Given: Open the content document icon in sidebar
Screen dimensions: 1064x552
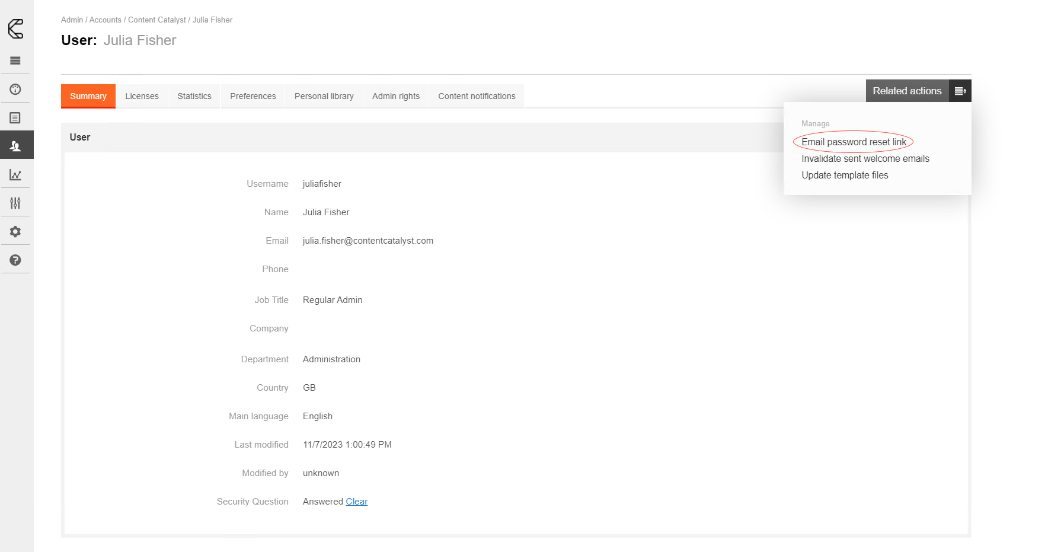Looking at the screenshot, I should (15, 118).
